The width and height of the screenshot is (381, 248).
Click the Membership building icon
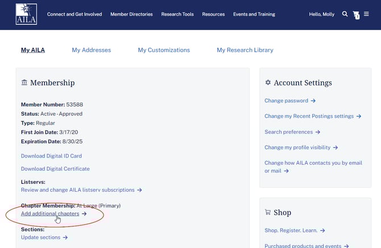(x=24, y=83)
